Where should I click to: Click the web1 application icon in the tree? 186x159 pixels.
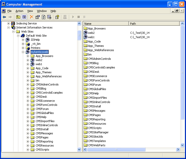[x=33, y=64]
